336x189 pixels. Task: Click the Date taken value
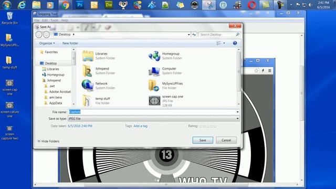point(80,126)
